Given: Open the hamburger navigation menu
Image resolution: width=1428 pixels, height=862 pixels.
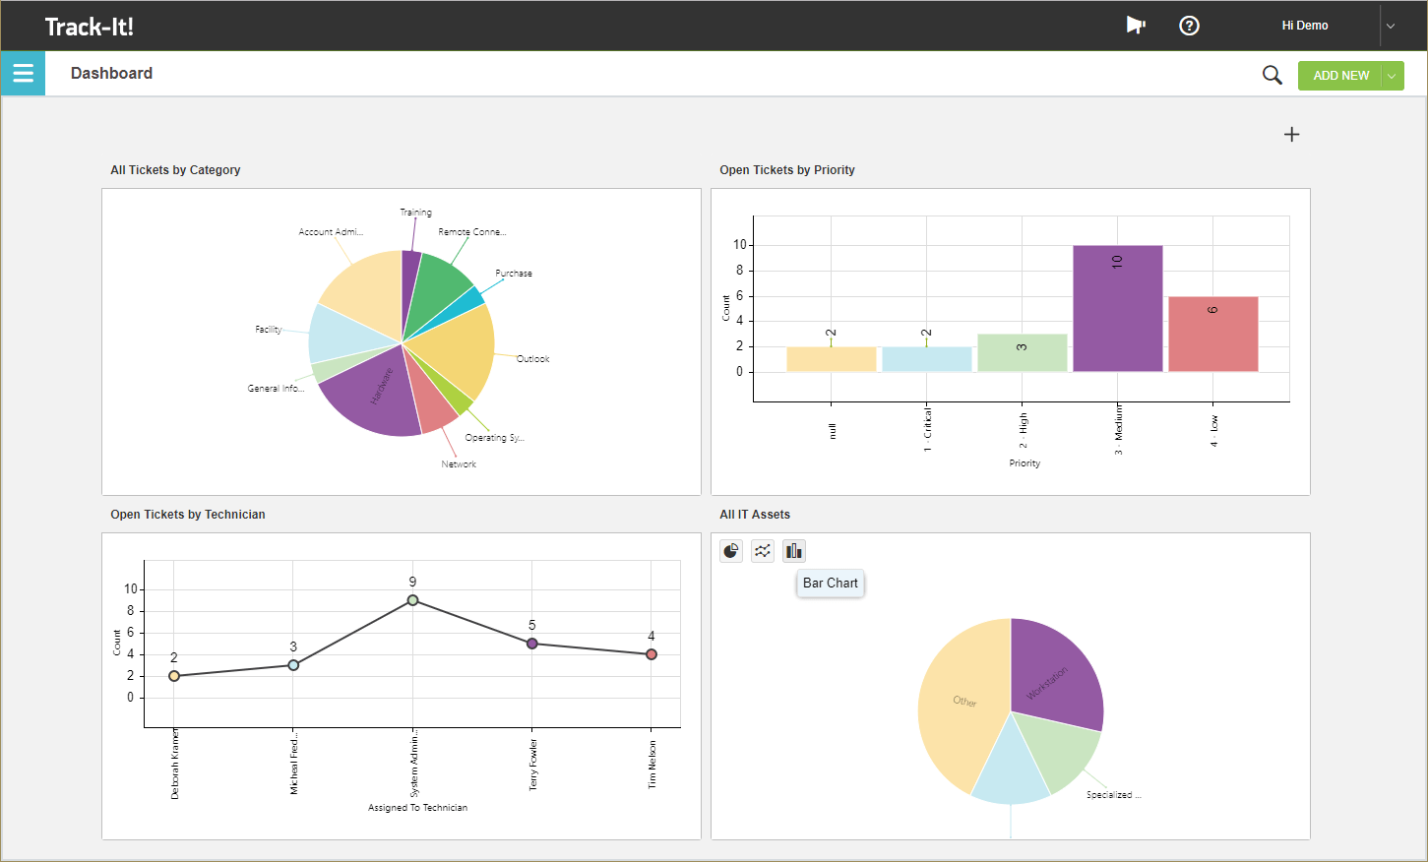Looking at the screenshot, I should point(22,73).
